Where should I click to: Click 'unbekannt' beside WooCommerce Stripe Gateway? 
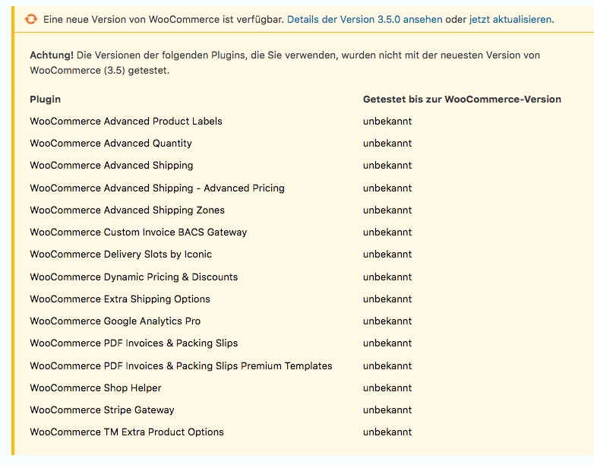pos(387,410)
